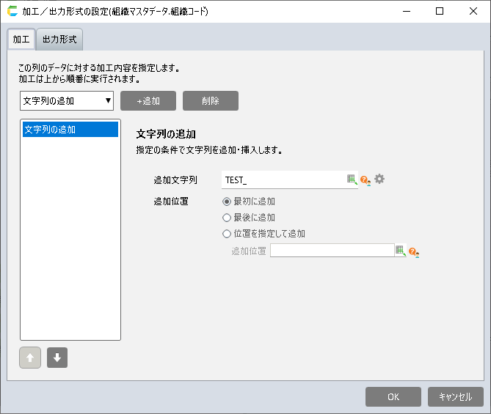The height and width of the screenshot is (414, 491).
Task: Click the table picker icon in 追加位置 field
Action: (400, 251)
